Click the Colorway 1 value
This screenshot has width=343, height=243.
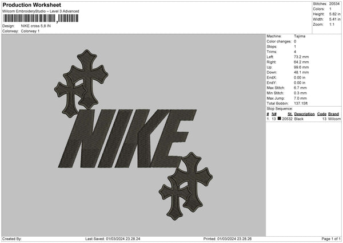tap(30, 31)
